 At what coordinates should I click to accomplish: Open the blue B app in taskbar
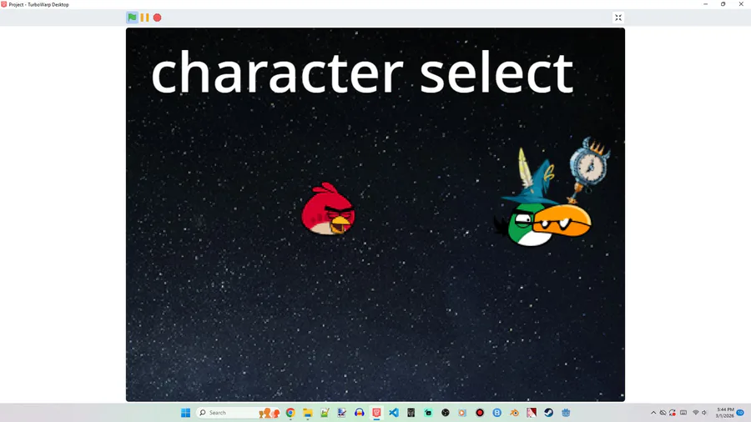tap(497, 413)
